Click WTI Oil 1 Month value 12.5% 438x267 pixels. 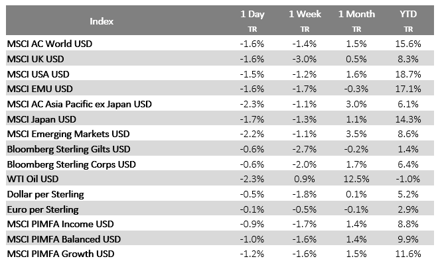356,179
